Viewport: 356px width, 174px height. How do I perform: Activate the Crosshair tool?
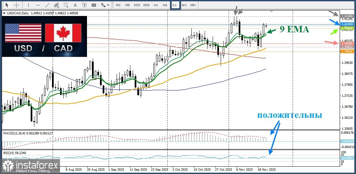17,5
